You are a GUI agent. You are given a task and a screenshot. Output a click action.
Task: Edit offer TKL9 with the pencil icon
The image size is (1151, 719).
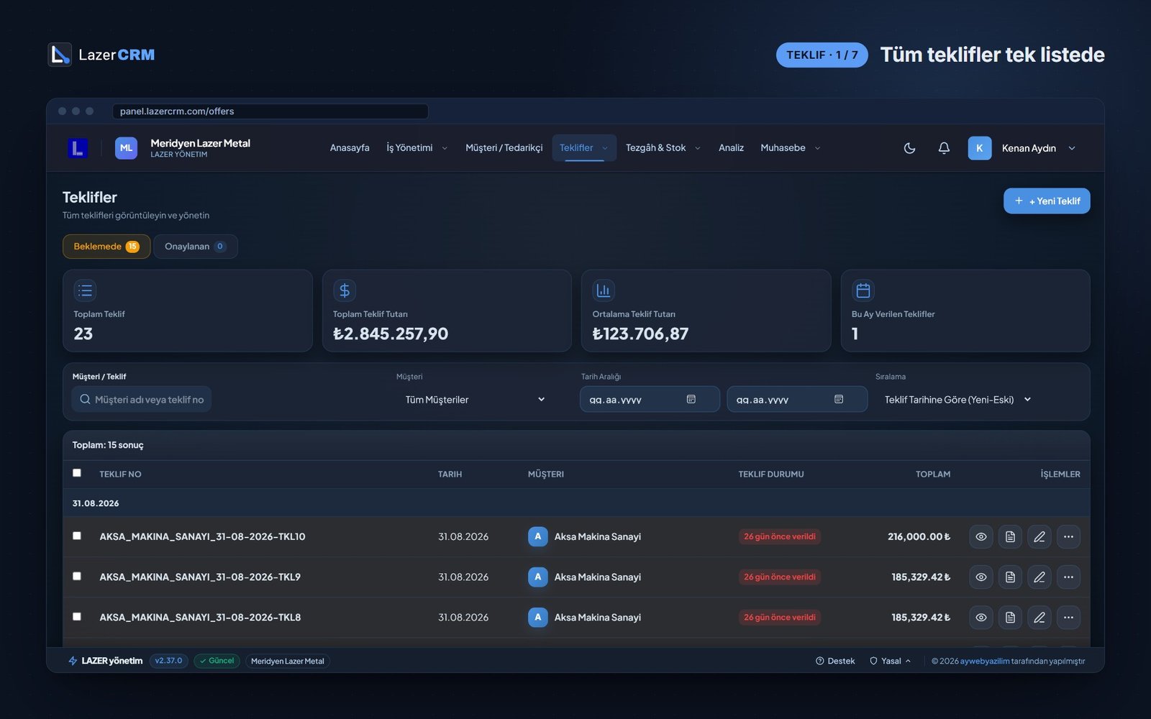[x=1039, y=577]
